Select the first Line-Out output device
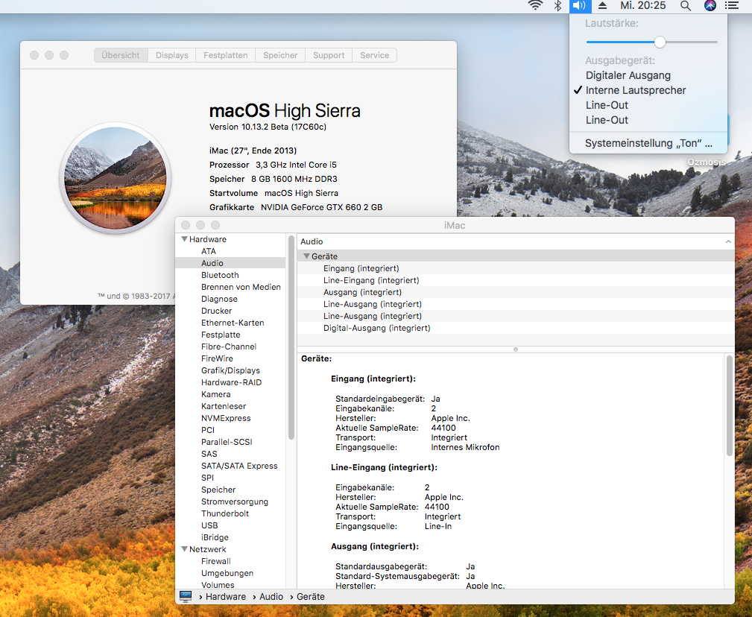The image size is (752, 617). pyautogui.click(x=607, y=105)
